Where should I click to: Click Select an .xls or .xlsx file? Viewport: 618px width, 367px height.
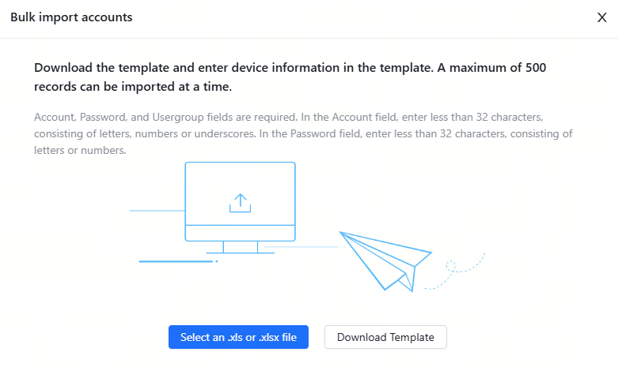pos(238,337)
